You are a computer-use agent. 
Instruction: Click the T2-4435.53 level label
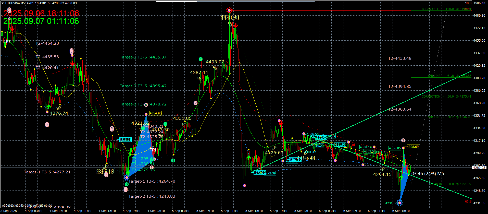47,57
